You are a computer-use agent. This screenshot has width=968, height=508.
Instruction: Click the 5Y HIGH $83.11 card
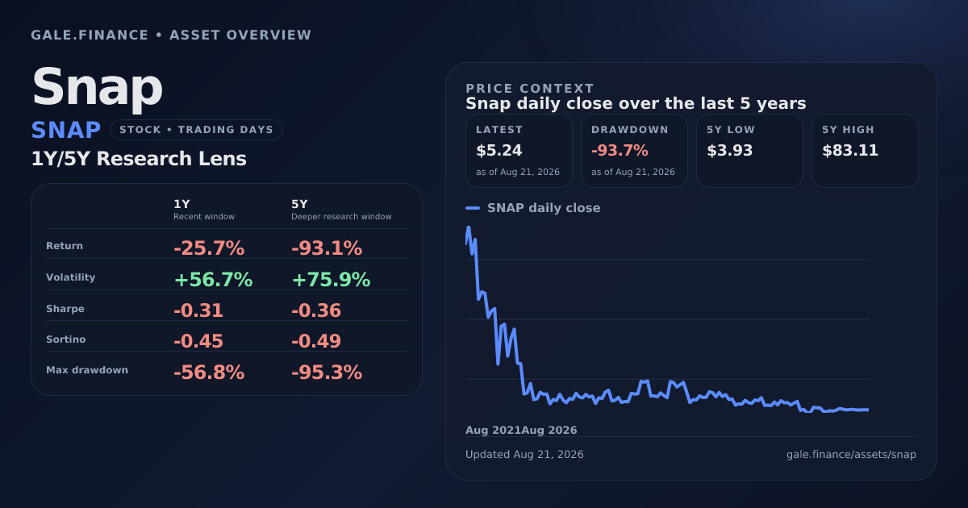[865, 151]
